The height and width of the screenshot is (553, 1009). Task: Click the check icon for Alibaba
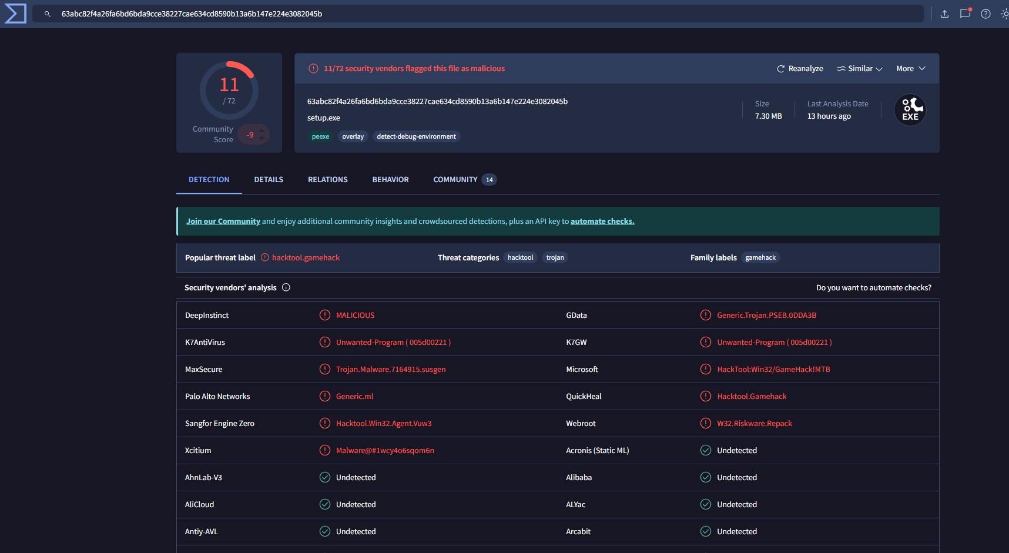pos(706,477)
